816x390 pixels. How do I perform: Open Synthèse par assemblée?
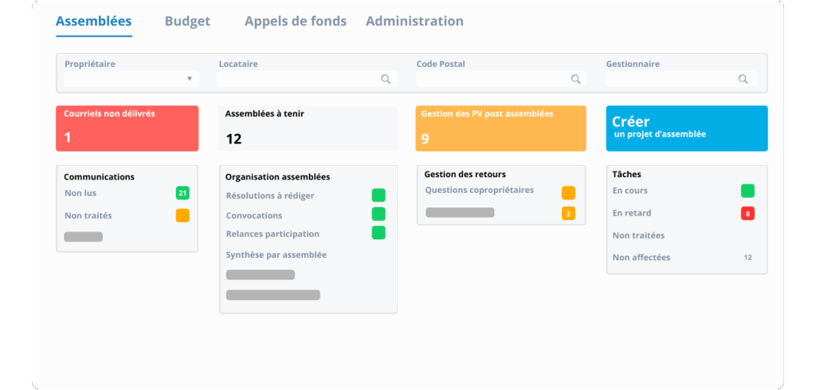click(277, 255)
